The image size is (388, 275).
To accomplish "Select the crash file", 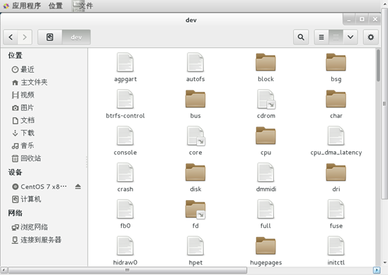I will [125, 172].
